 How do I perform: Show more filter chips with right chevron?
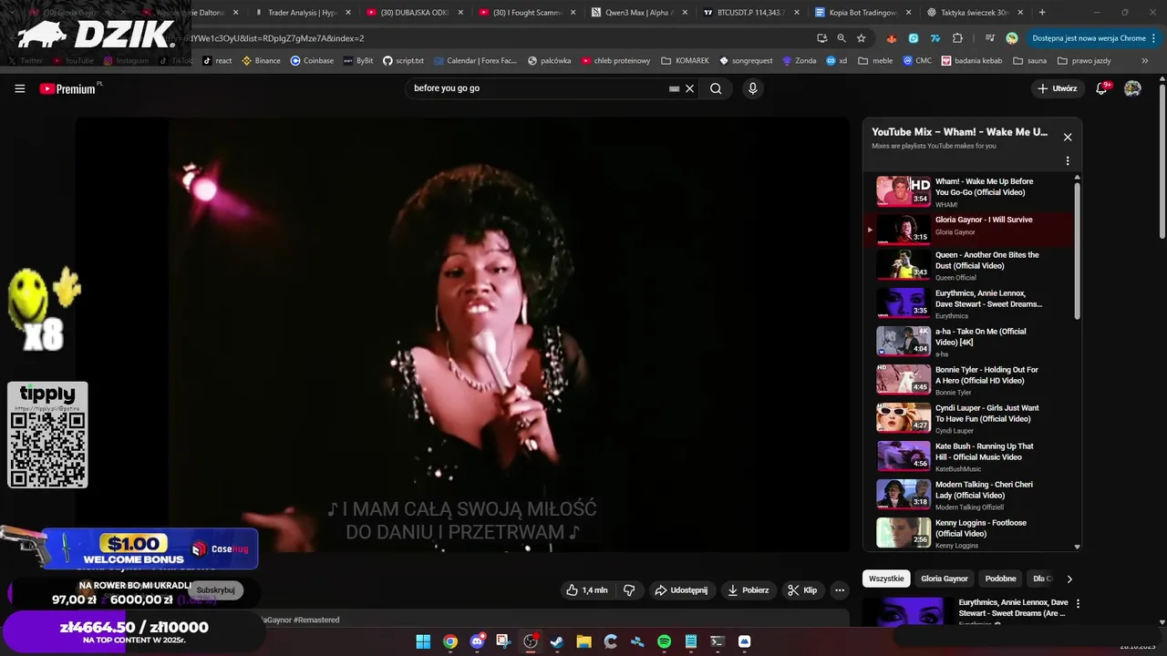click(1069, 579)
